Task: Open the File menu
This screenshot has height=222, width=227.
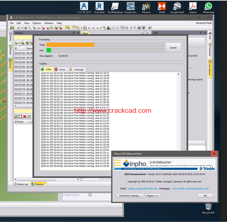Action: (12, 23)
